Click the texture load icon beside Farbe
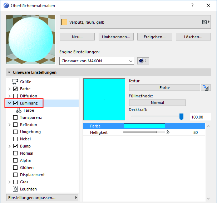 point(206,88)
